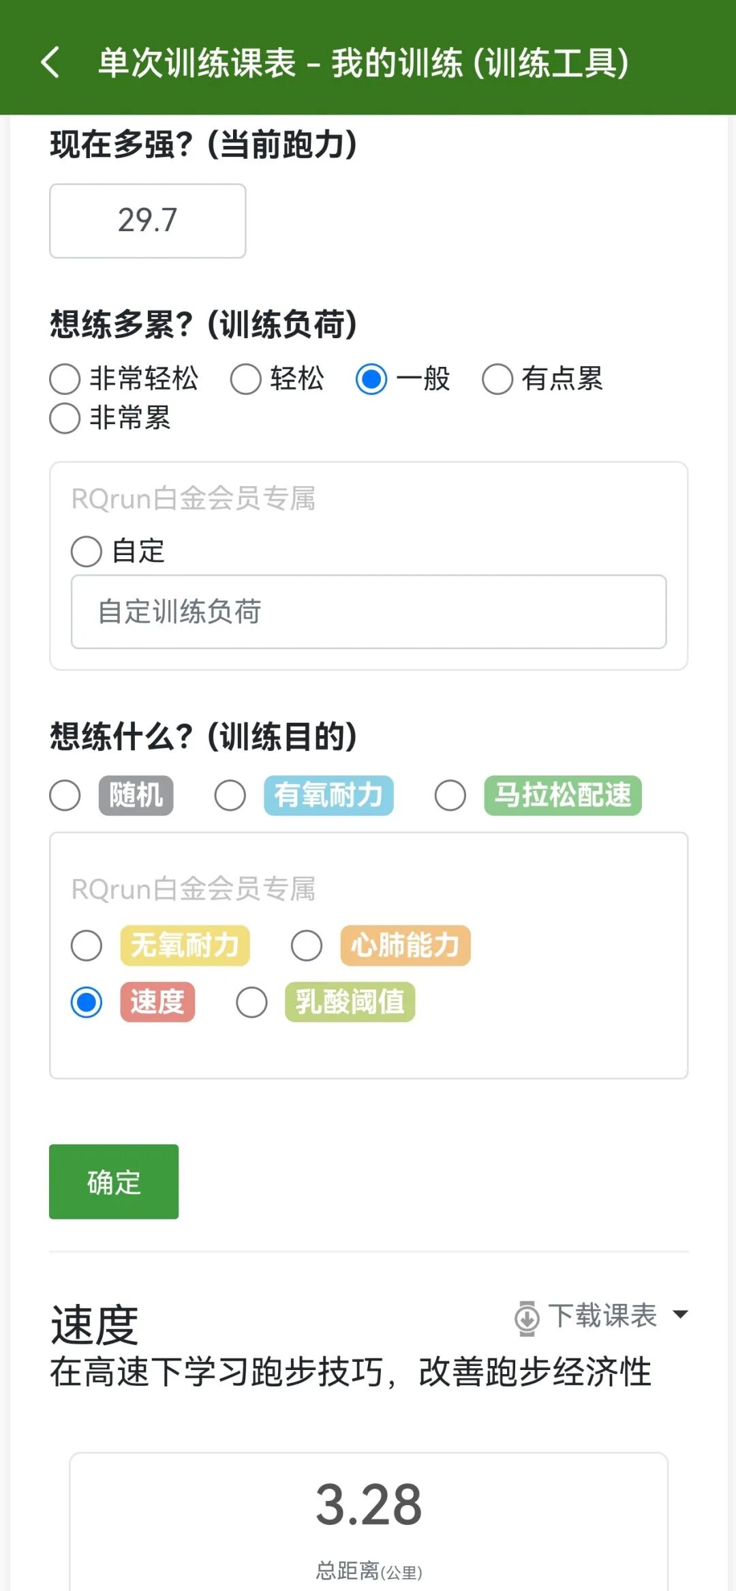This screenshot has height=1591, width=736.
Task: Pick the green 马拉松配速 goal tag
Action: (563, 795)
